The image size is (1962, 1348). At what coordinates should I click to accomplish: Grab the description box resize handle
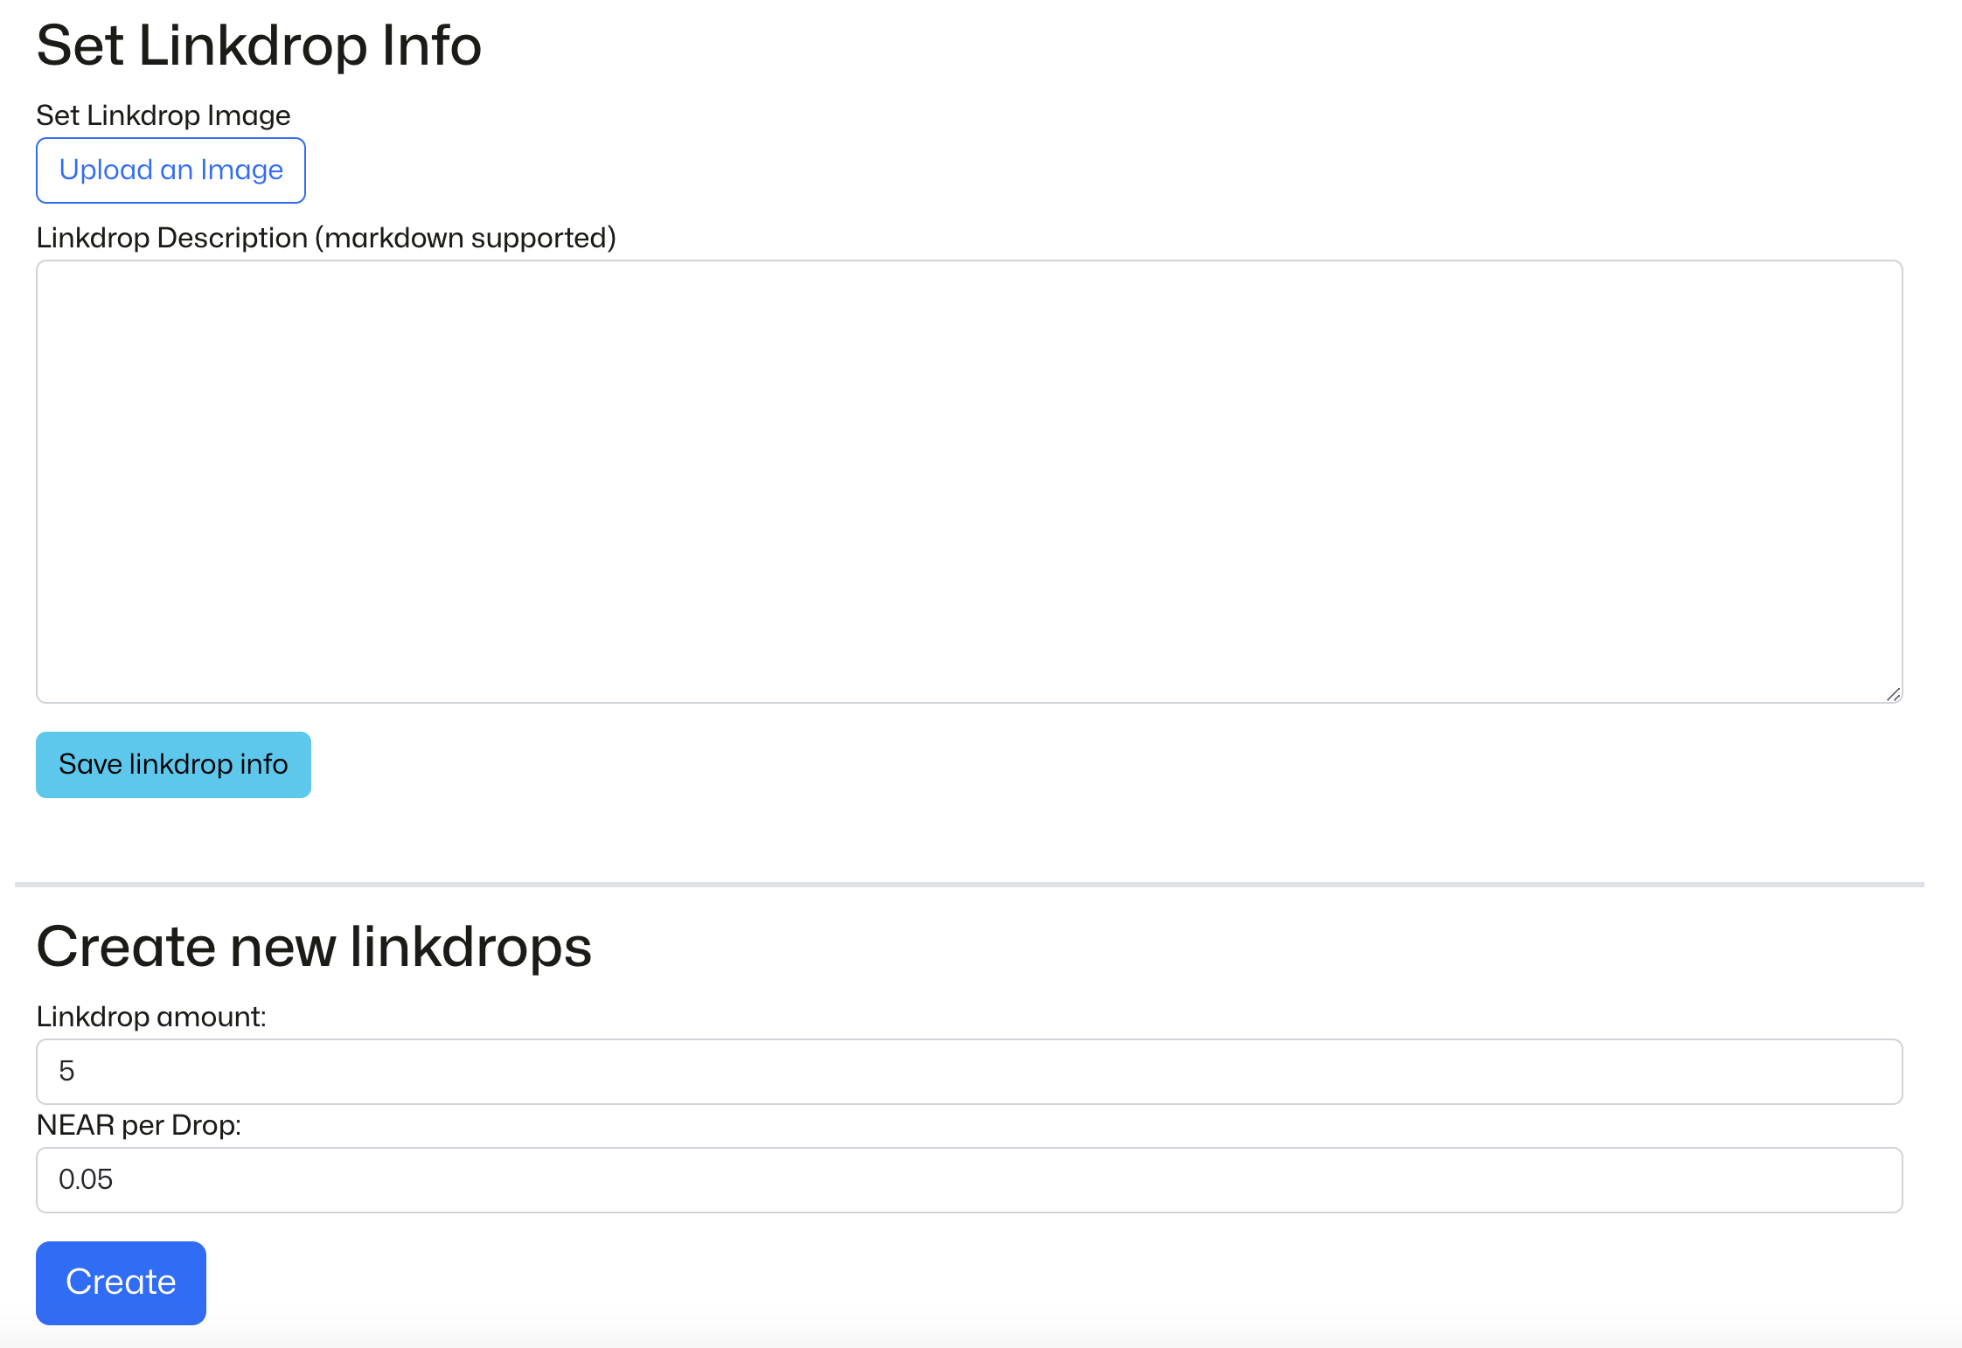point(1893,694)
